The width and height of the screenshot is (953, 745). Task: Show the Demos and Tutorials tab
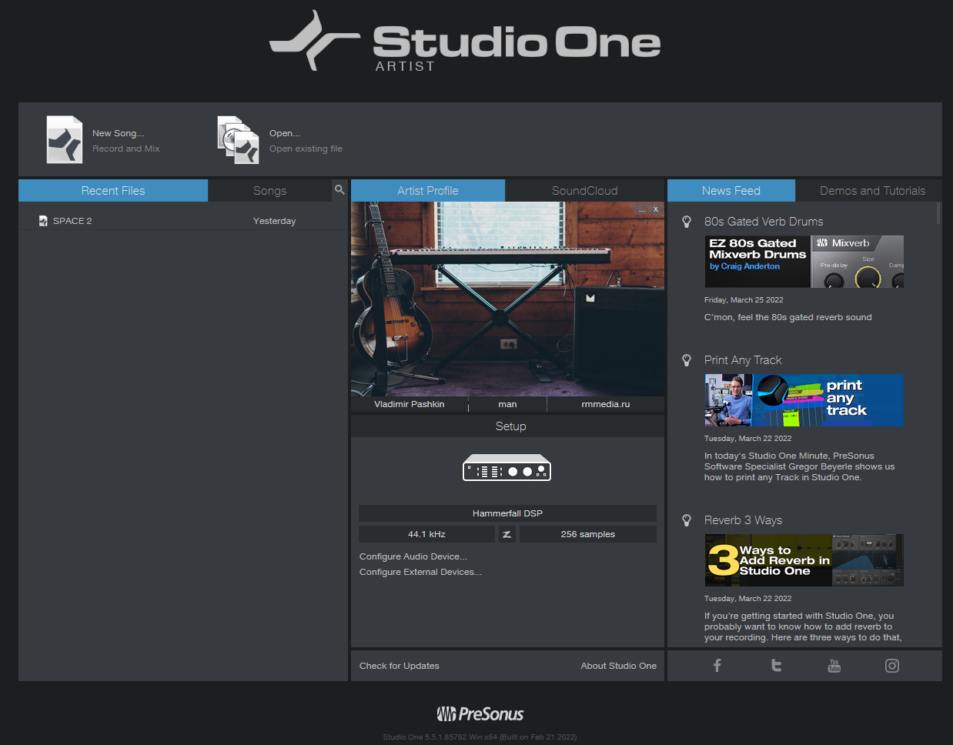(x=872, y=191)
